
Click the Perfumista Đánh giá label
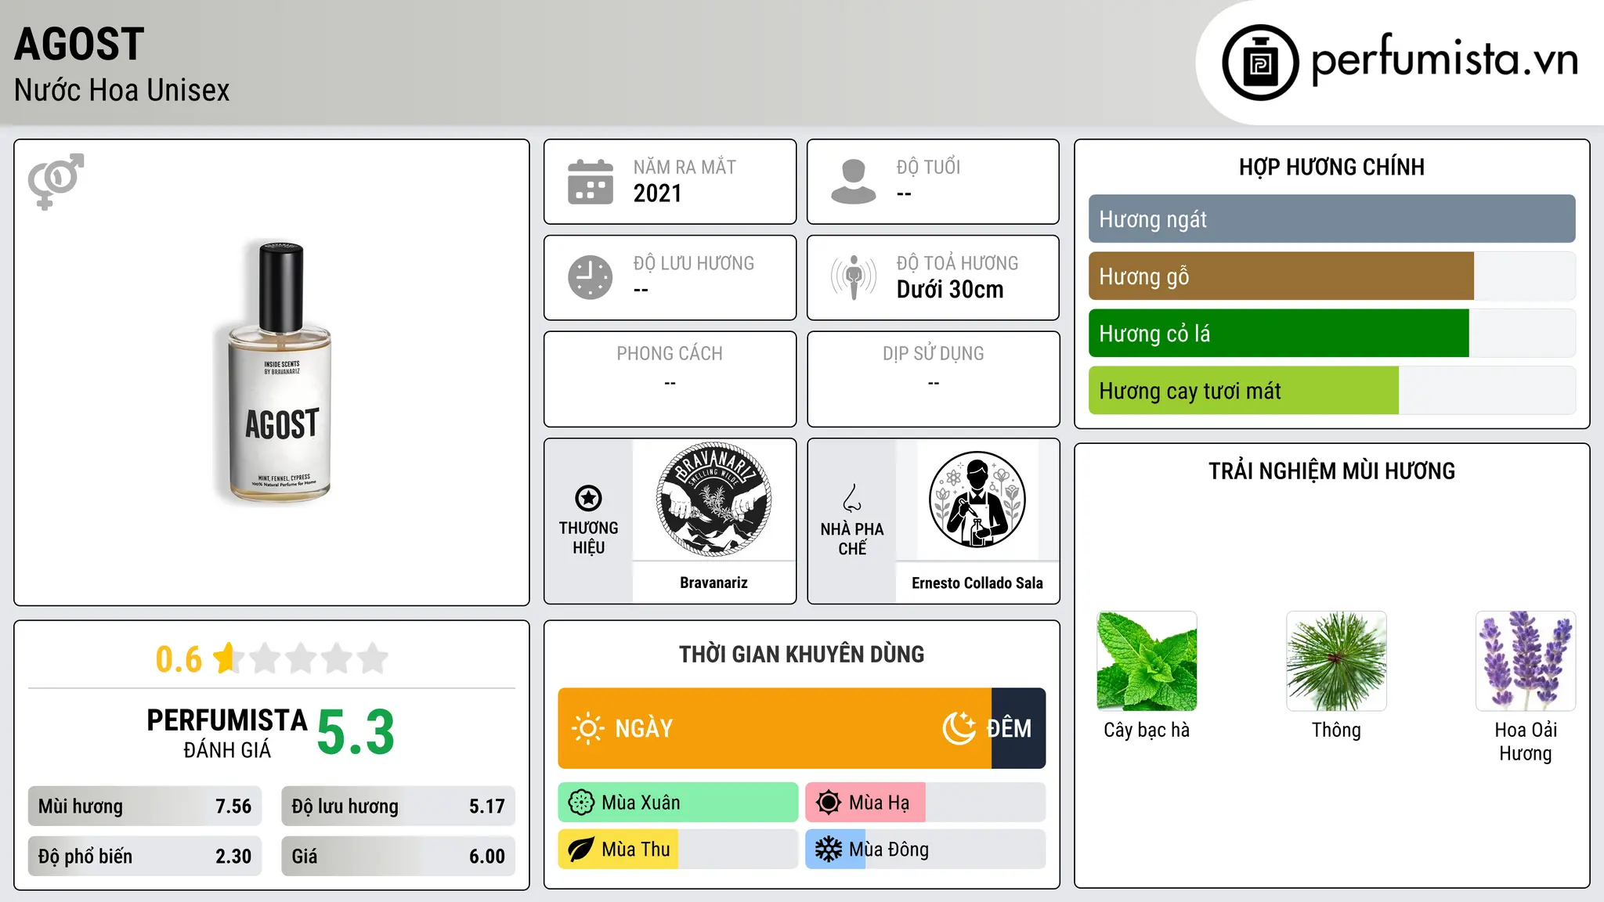227,733
